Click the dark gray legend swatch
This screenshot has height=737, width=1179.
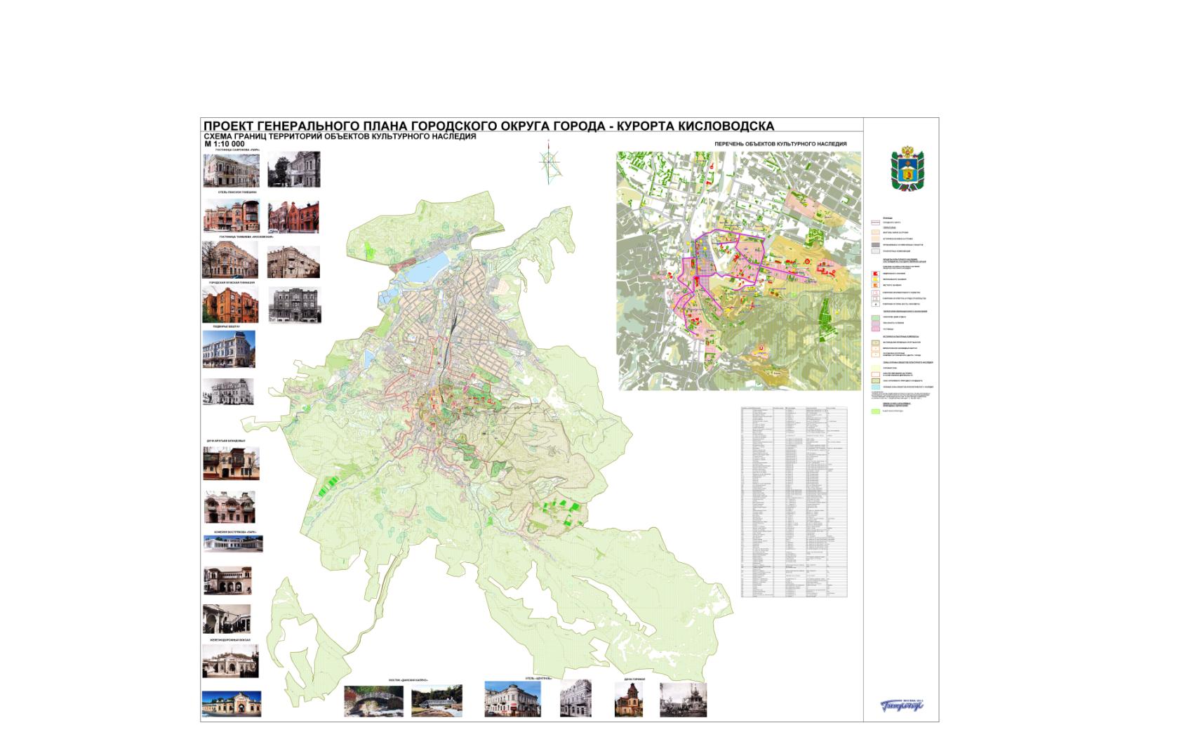(x=874, y=245)
